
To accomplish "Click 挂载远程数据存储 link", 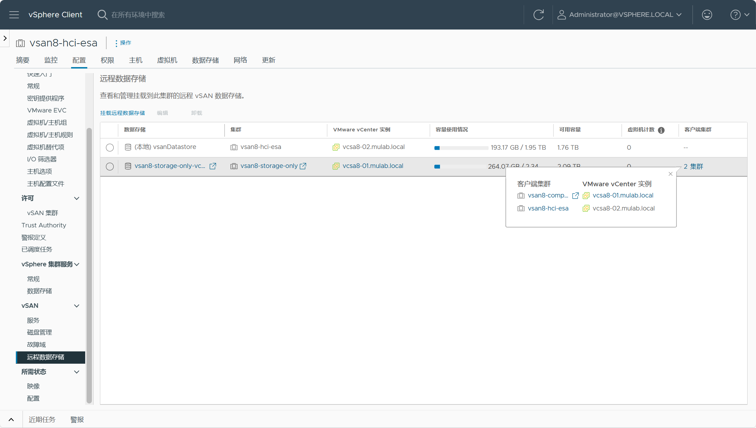I will click(122, 113).
